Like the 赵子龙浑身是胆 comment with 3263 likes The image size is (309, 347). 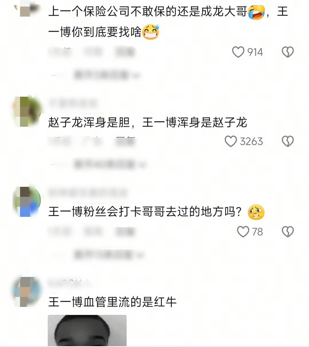(231, 141)
